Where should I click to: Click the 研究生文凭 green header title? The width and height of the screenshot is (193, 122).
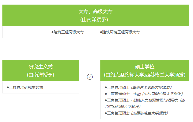click(41, 67)
